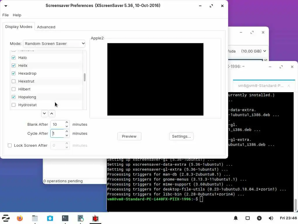Move selection up with the up arrow button

52,113
